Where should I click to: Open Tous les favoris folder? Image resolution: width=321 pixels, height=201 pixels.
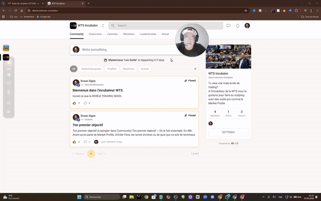(310, 17)
